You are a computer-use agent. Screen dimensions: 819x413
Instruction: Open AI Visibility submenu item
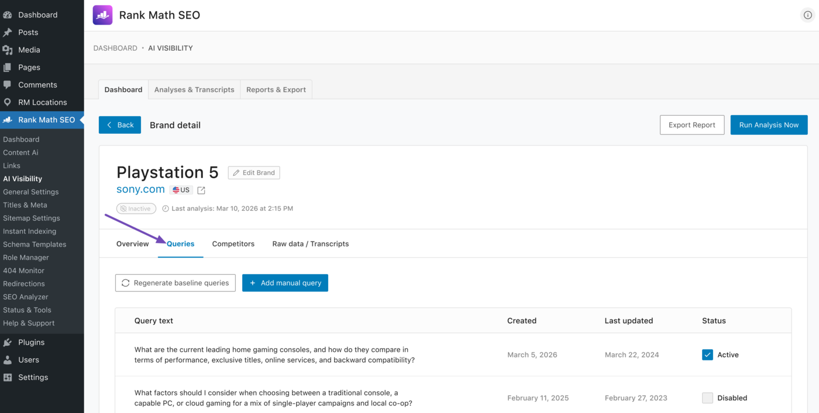pos(22,179)
